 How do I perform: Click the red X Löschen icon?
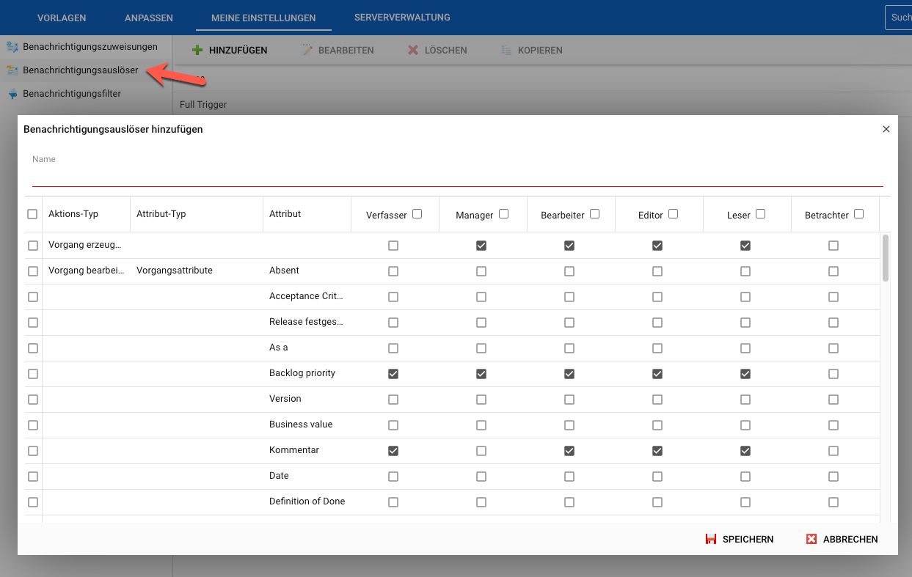point(413,51)
